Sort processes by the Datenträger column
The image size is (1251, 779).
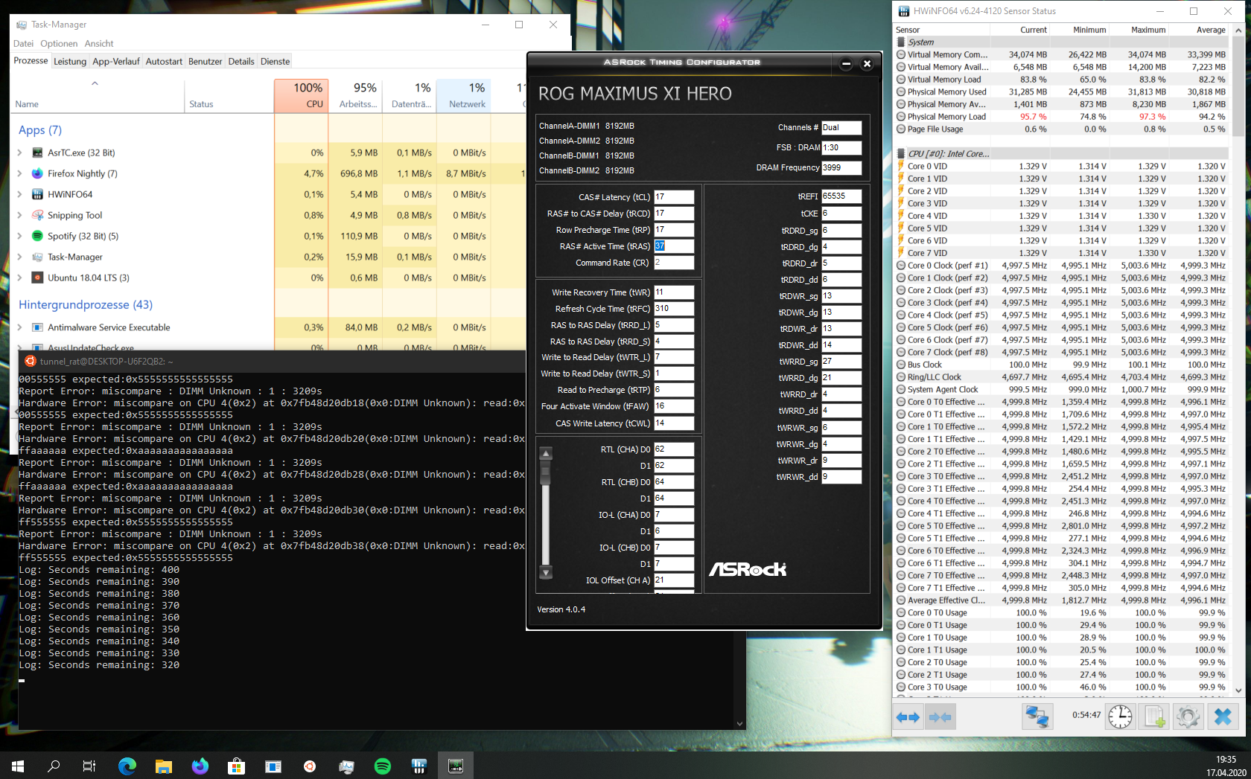tap(410, 96)
